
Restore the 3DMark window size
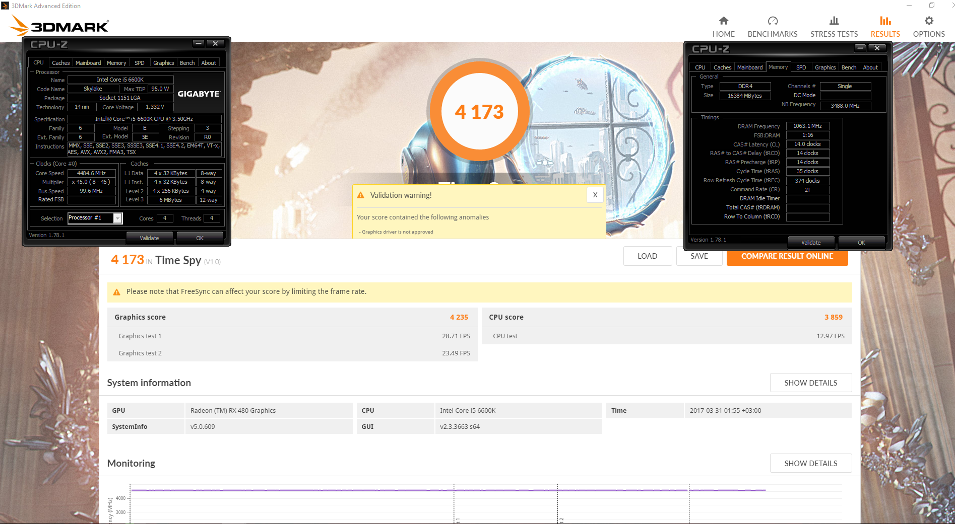(932, 6)
